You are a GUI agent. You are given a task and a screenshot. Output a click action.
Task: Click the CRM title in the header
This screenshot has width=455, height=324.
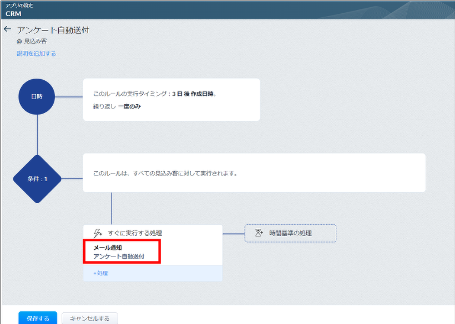click(x=13, y=13)
